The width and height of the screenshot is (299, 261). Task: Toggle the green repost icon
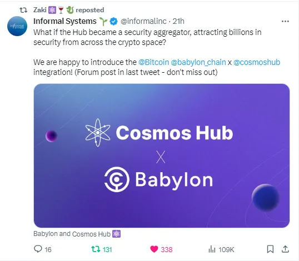[x=96, y=249]
